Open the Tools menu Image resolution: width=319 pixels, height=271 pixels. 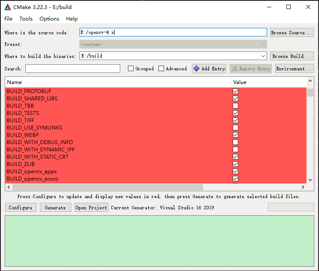(26, 19)
